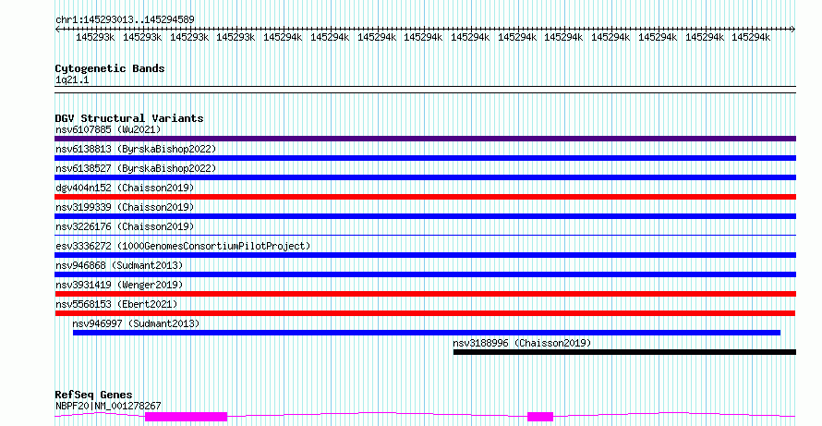Open the esv3336272 1000GenomesConsortiumPilotProject label
Screen dimensions: 822x426
click(183, 246)
